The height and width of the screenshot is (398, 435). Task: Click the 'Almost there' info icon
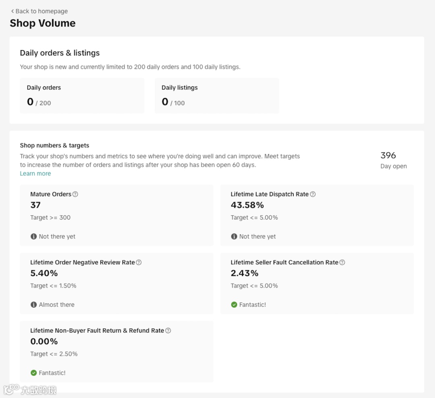34,305
